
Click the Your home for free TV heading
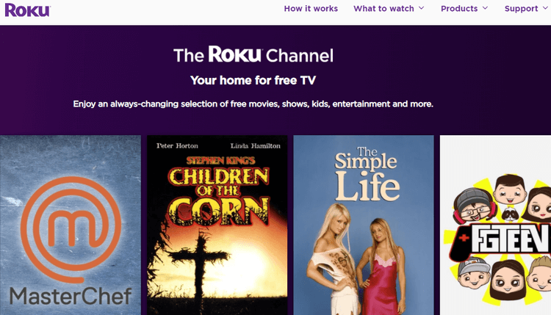(x=253, y=81)
